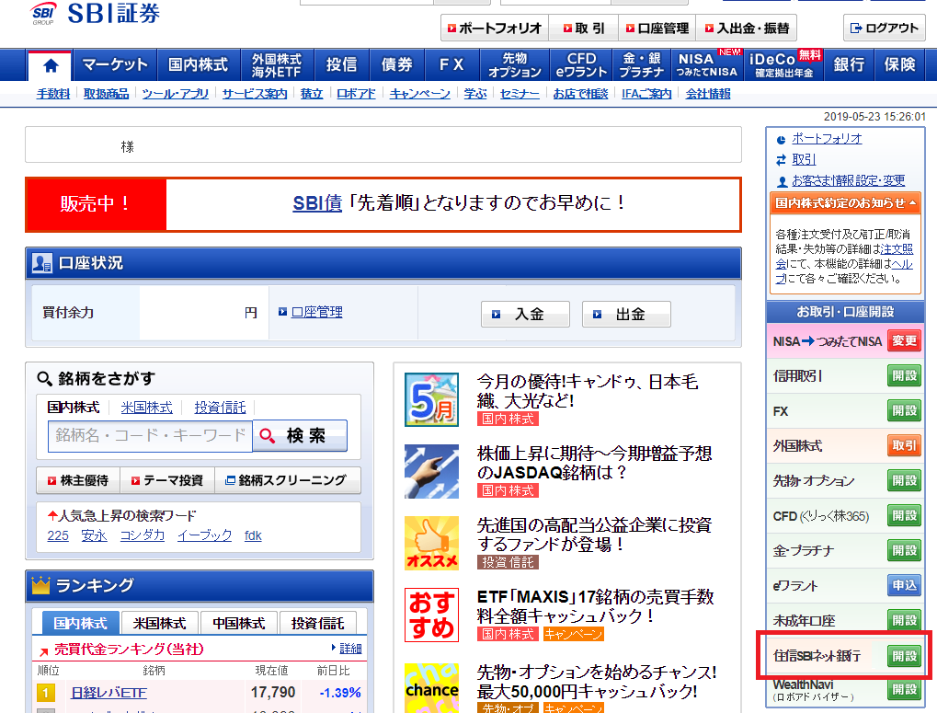Open the FX nav menu

(451, 64)
